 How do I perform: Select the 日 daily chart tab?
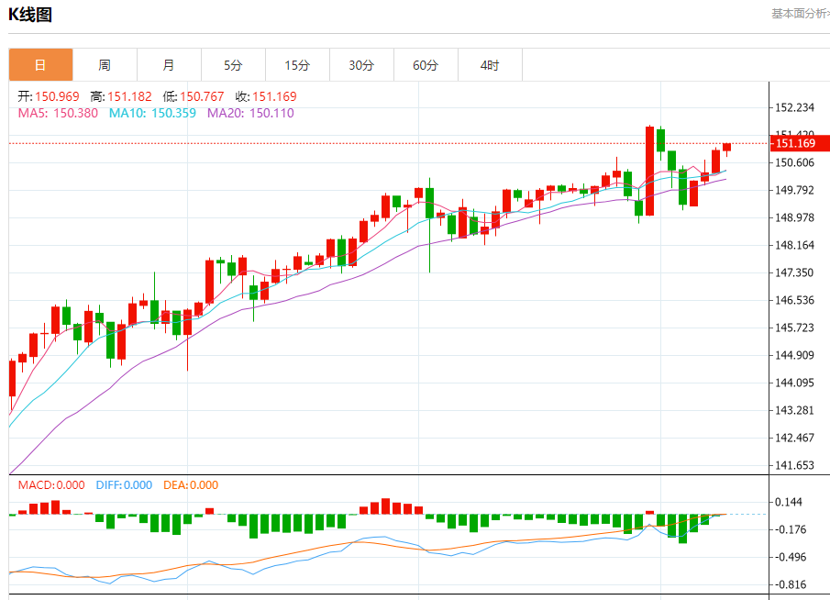coord(40,64)
